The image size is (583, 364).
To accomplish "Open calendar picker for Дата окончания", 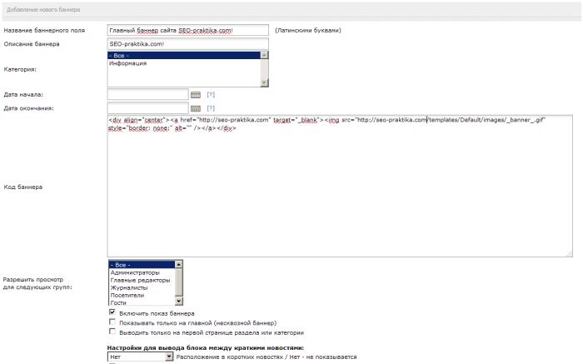I will pyautogui.click(x=196, y=108).
